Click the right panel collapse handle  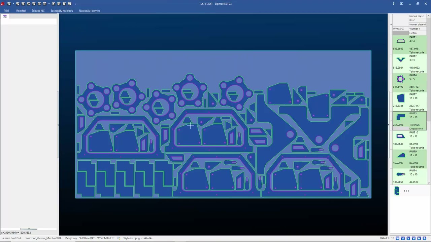tap(388, 125)
